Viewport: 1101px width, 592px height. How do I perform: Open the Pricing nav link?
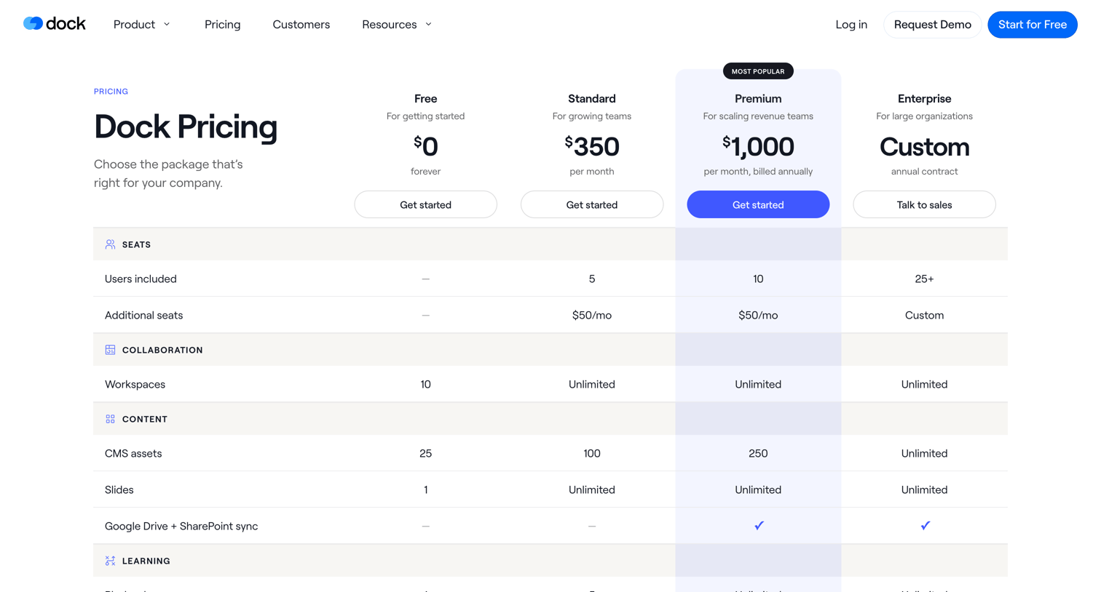223,25
